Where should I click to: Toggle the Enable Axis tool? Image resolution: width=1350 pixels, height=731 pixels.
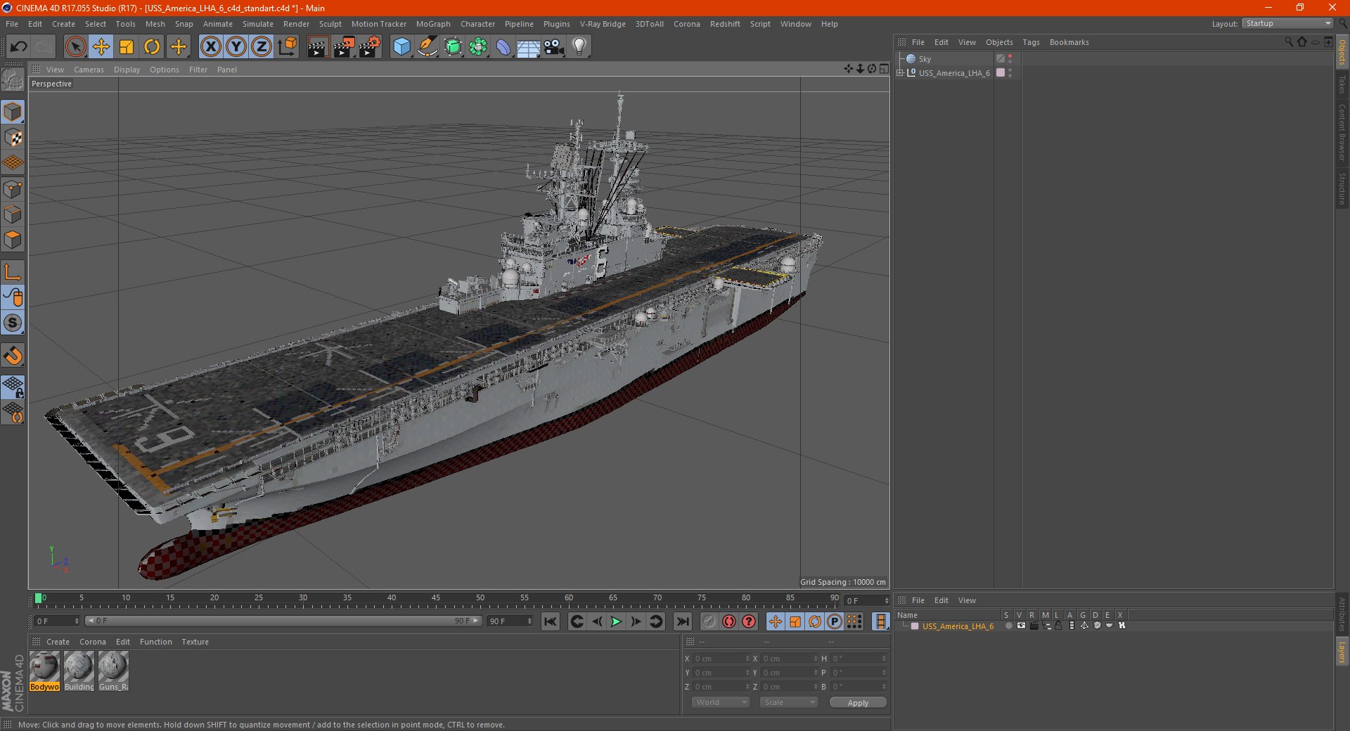coord(13,272)
